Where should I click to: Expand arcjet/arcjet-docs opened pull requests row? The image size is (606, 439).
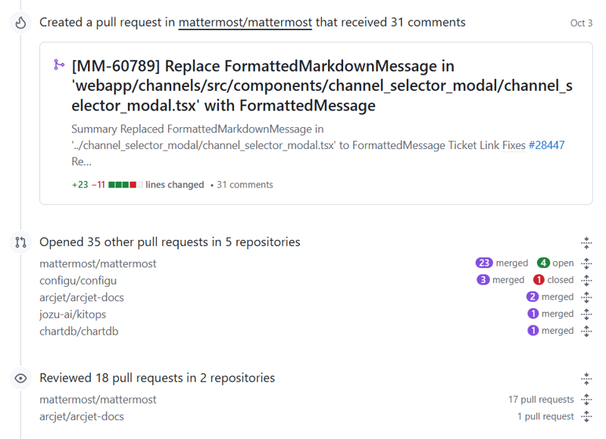click(586, 297)
